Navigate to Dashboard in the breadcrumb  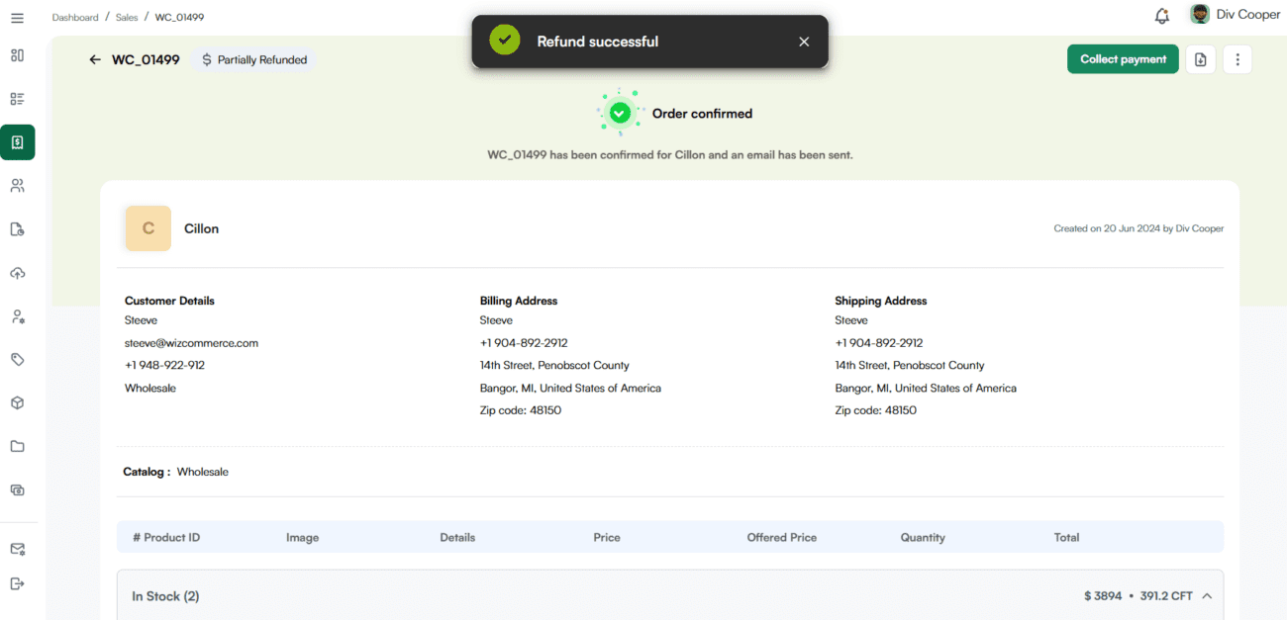tap(75, 17)
